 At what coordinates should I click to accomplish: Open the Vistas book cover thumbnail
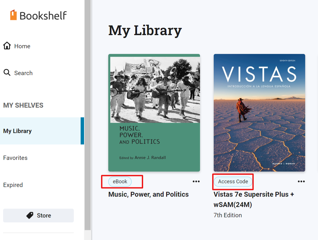[259, 112]
